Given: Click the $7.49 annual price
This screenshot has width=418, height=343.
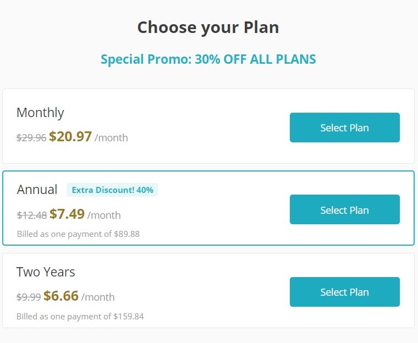Looking at the screenshot, I should 67,214.
